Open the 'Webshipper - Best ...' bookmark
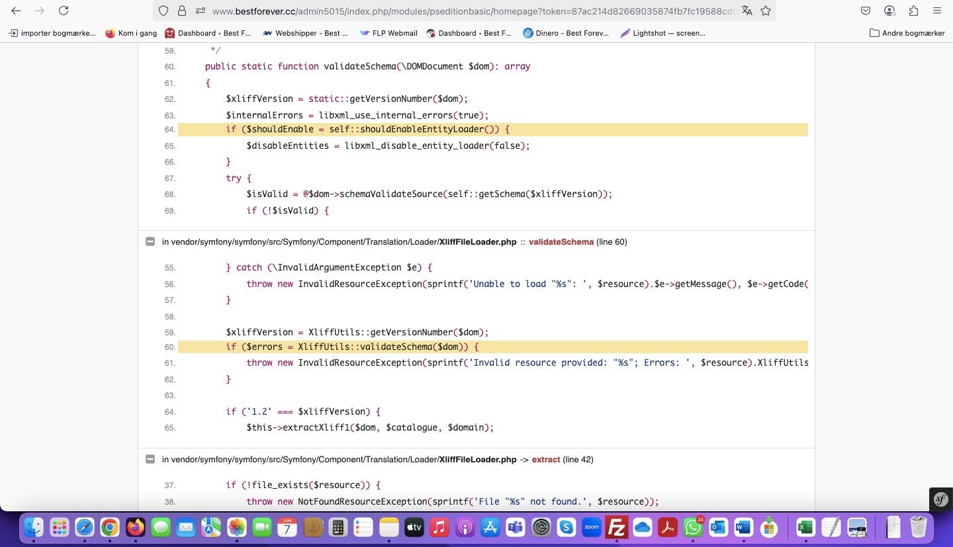Screen dimensions: 953x547 305,33
